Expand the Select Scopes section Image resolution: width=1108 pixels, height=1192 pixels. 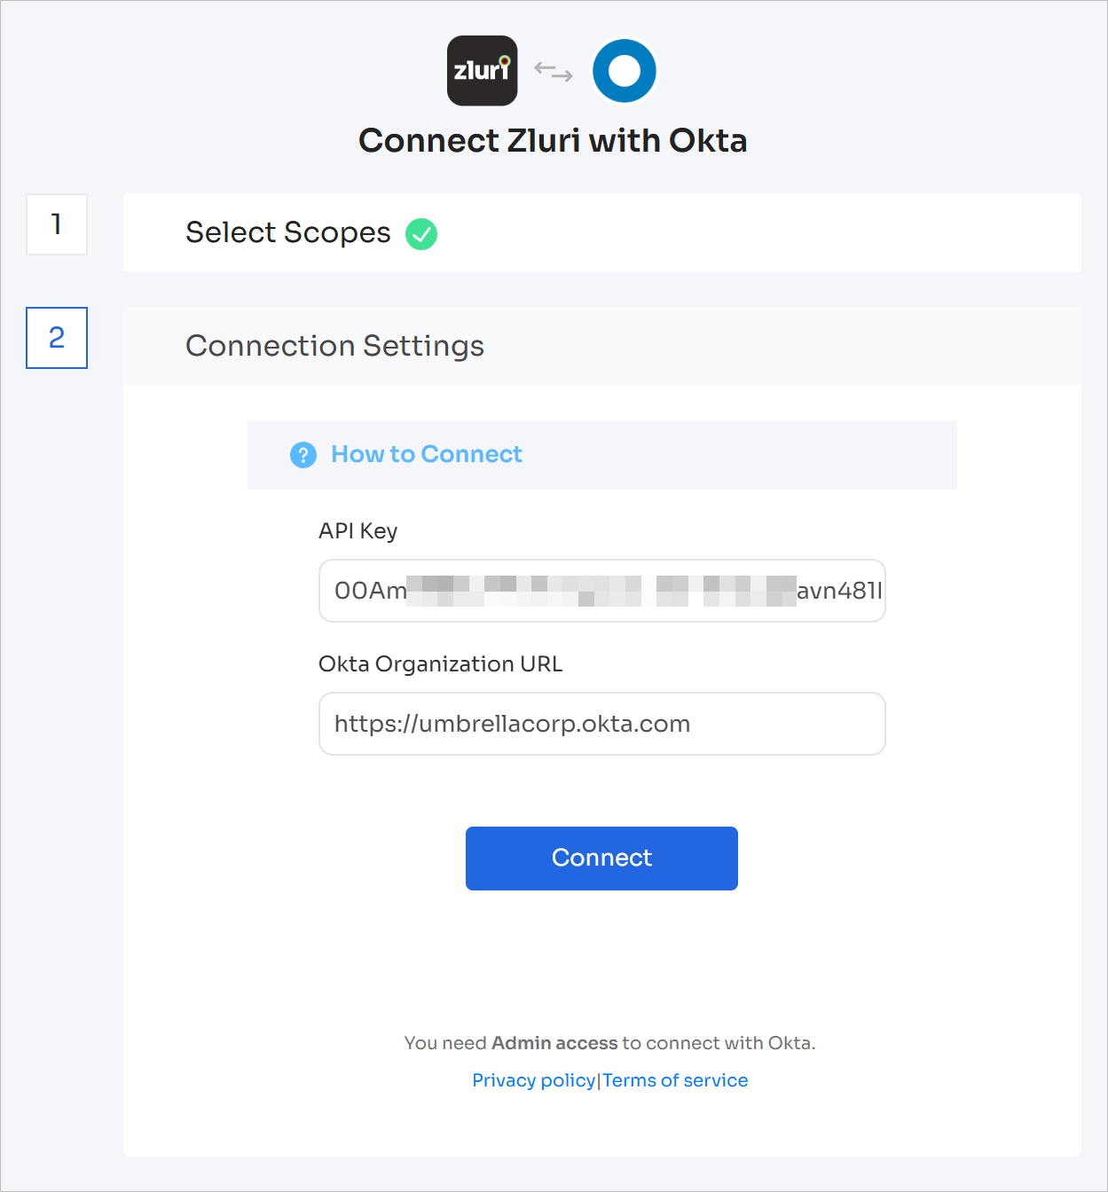click(601, 232)
